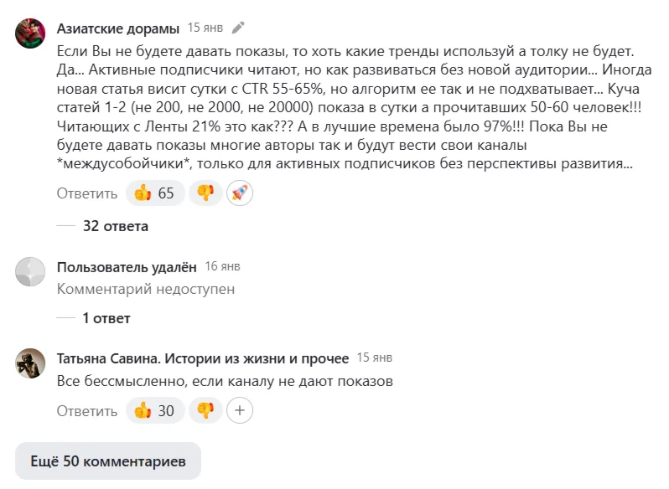Add a reaction to Татьяна Савина's comment
Viewport: 669px width, 489px height.
point(240,411)
